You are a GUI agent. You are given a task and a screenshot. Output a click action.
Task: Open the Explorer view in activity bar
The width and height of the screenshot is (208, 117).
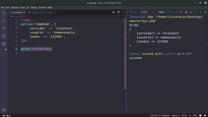coord(4,13)
